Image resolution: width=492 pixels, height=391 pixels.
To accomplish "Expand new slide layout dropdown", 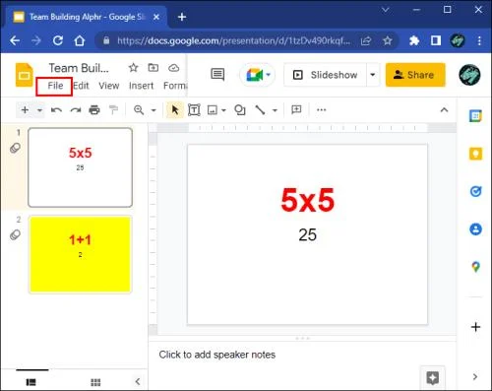I will click(39, 110).
